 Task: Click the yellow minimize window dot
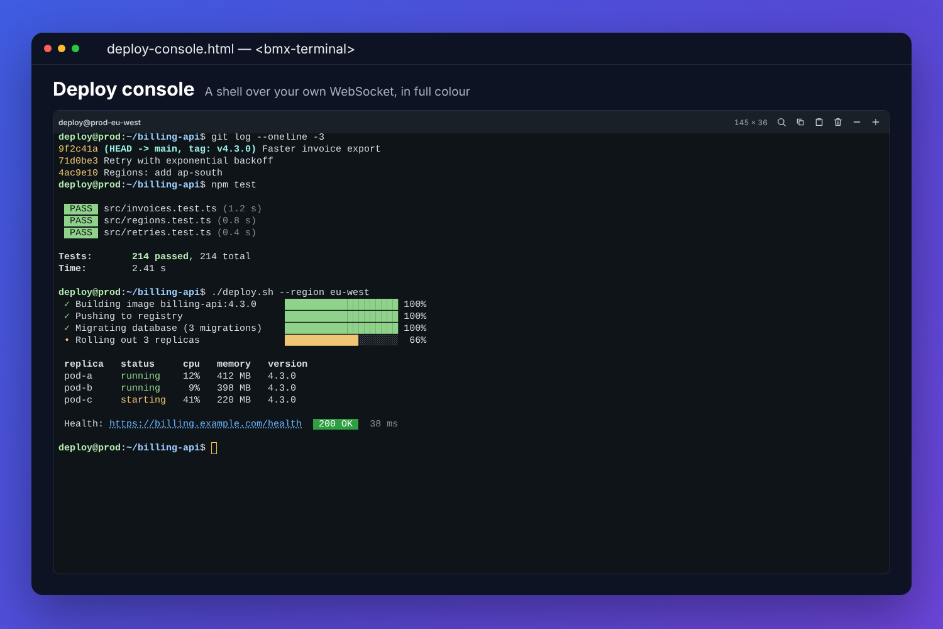[62, 48]
